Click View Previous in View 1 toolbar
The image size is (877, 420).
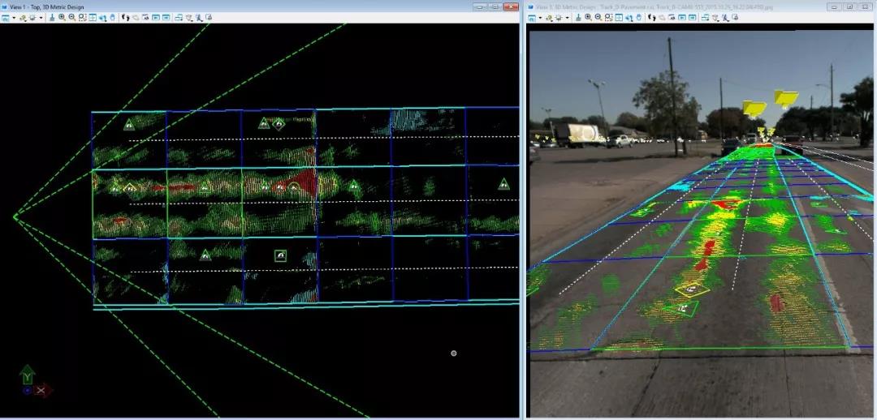(x=155, y=17)
